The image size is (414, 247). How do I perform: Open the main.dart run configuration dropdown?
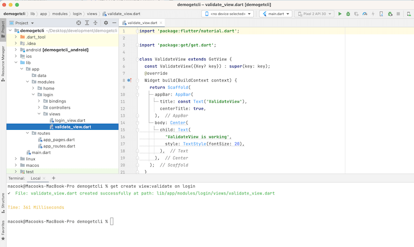pos(276,14)
